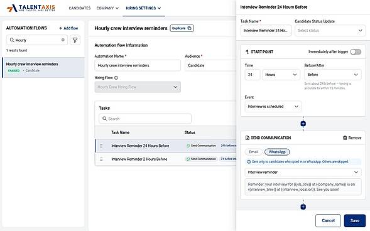Click the Task Name column header
This screenshot has width=370, height=231.
point(120,132)
